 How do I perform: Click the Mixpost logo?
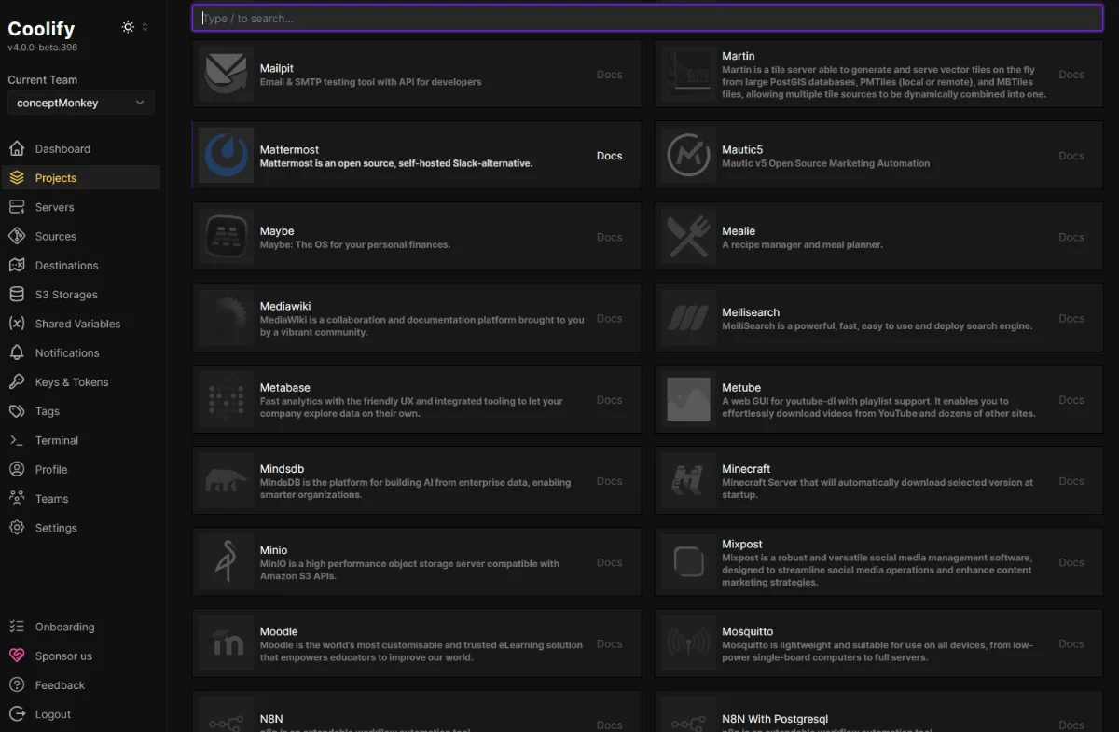coord(688,562)
